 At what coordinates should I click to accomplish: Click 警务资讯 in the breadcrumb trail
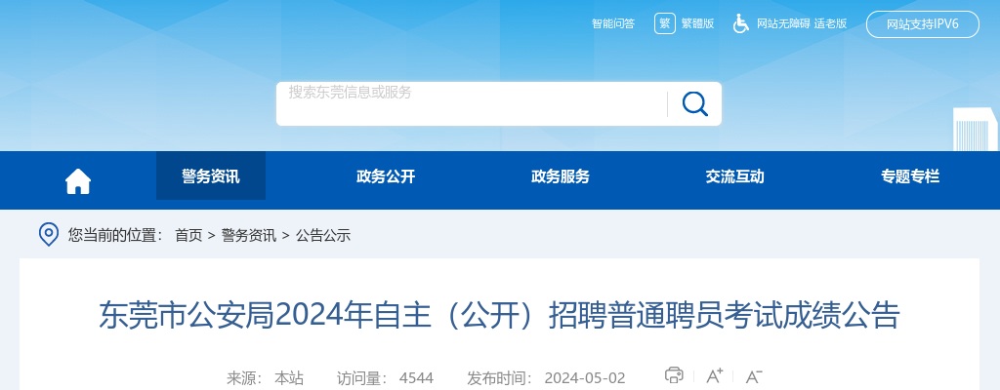[248, 235]
